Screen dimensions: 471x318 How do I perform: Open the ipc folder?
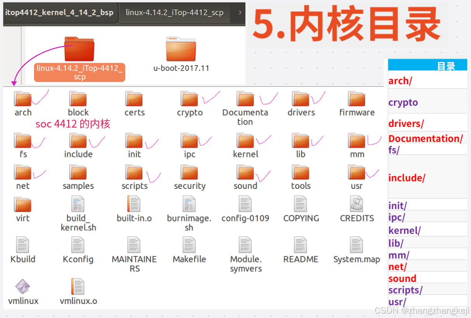pos(190,140)
